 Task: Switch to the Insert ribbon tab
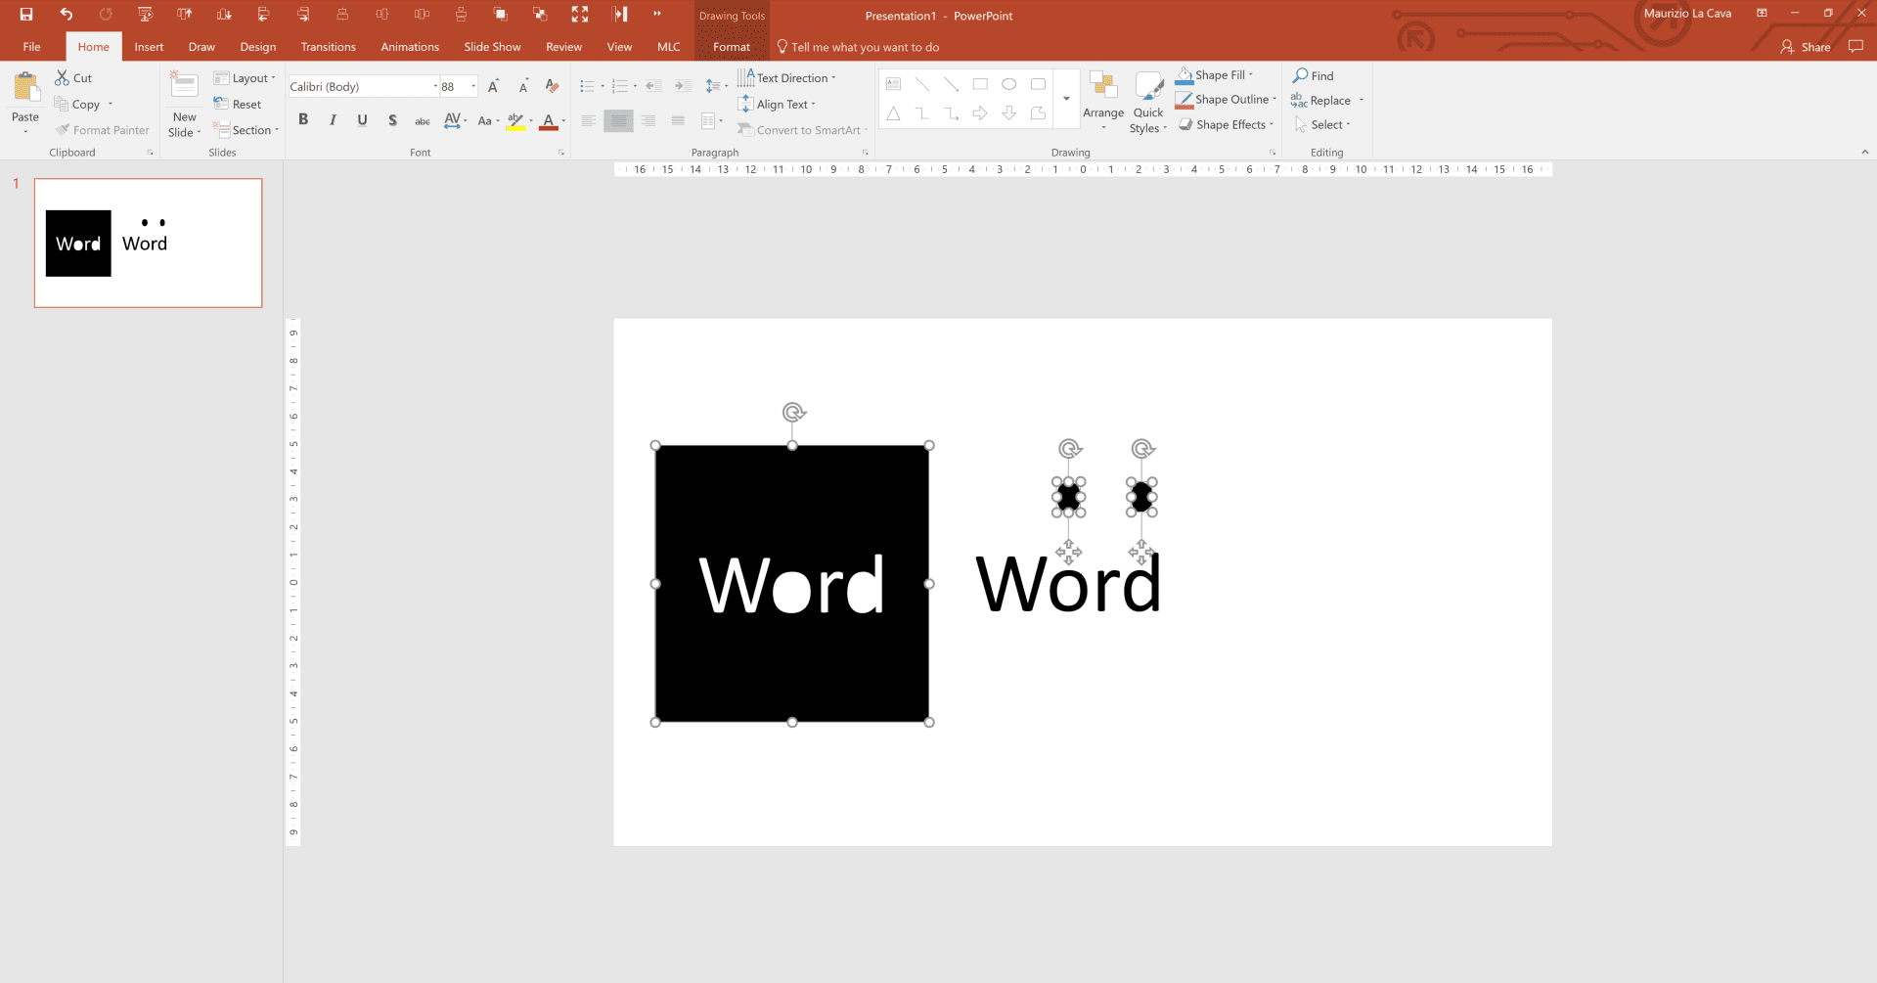tap(148, 46)
